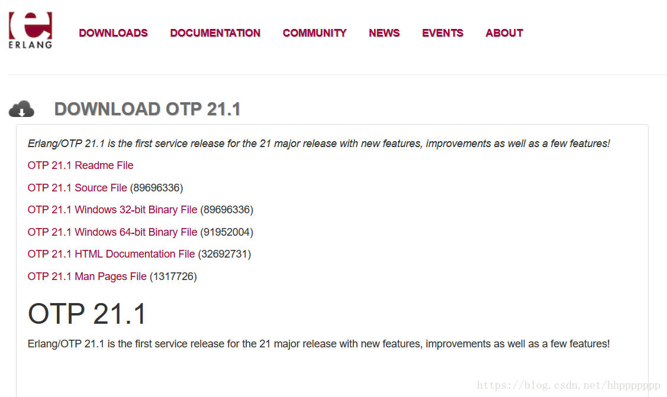Open the ABOUT page
Image resolution: width=667 pixels, height=397 pixels.
(x=504, y=33)
